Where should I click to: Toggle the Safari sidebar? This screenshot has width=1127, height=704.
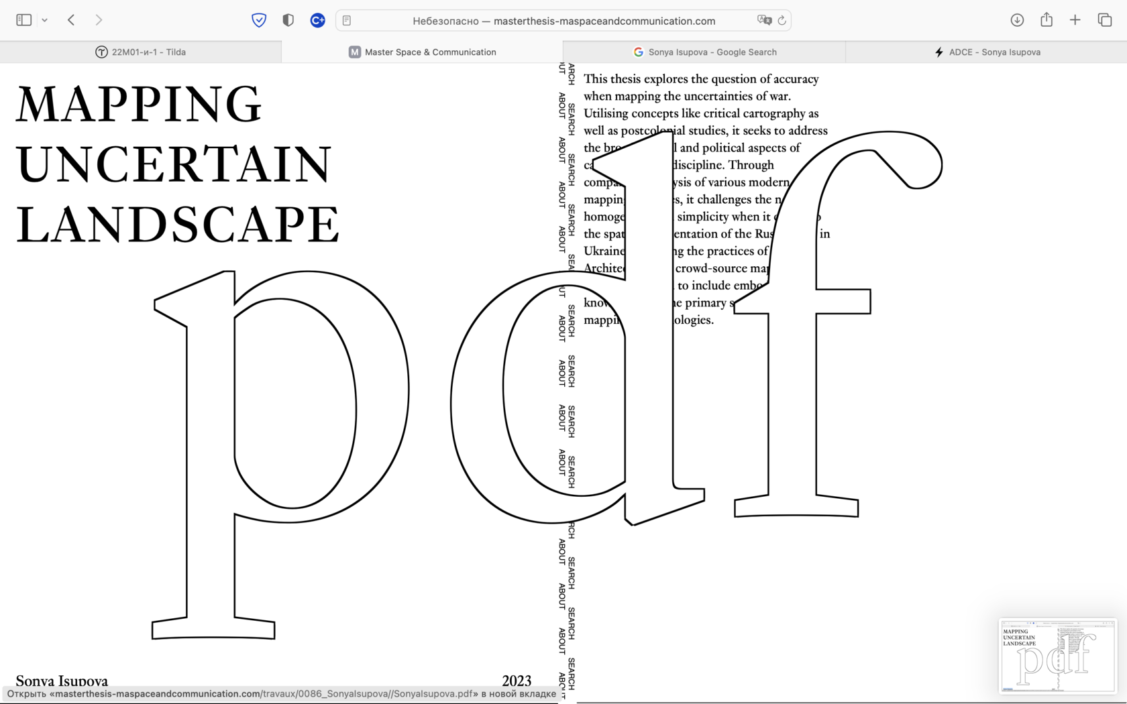(x=24, y=20)
